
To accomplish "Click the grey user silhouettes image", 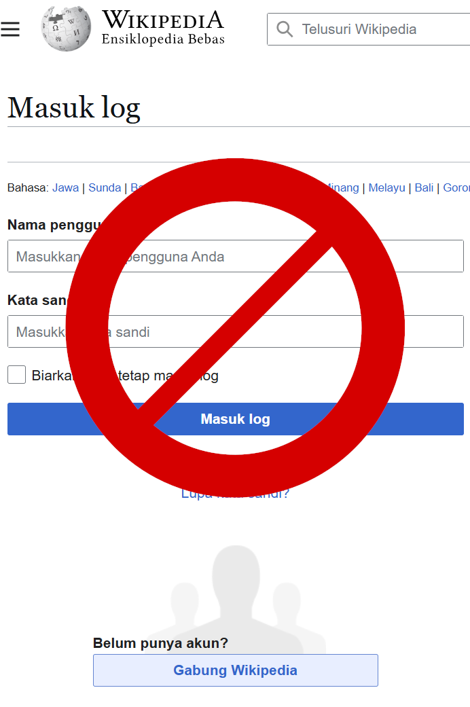I will pos(236,600).
